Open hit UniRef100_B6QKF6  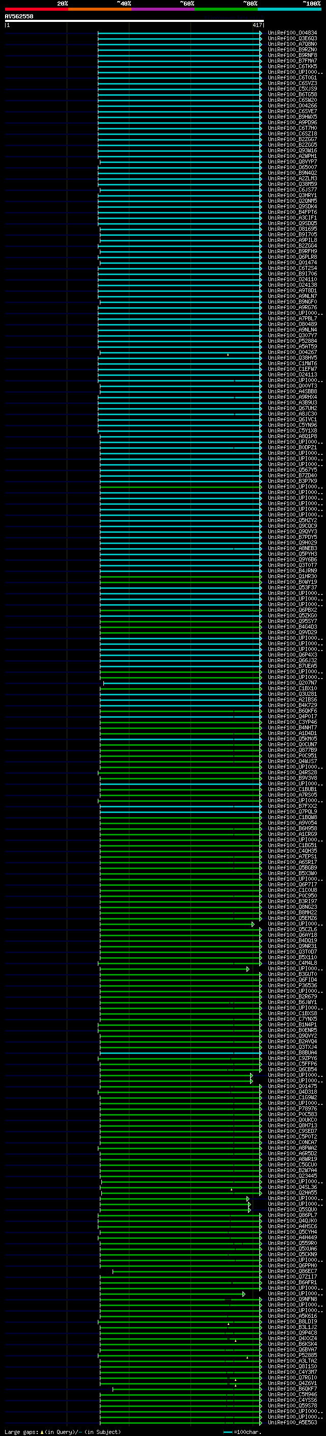pyautogui.click(x=292, y=711)
